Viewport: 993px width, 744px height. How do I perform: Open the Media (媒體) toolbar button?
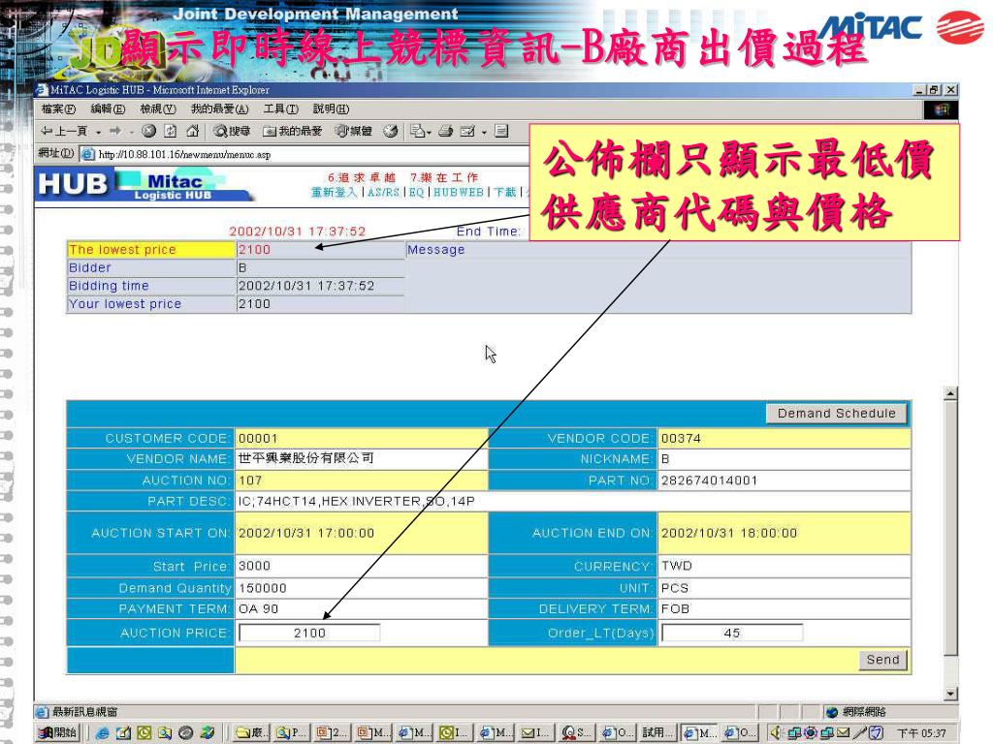tap(353, 131)
